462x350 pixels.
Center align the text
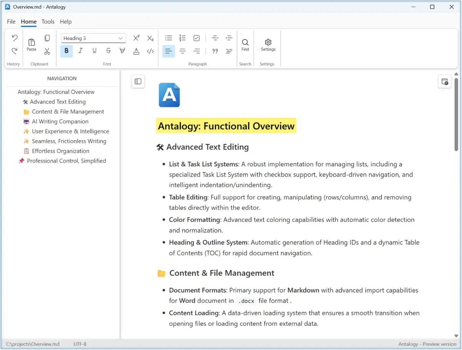pos(182,51)
